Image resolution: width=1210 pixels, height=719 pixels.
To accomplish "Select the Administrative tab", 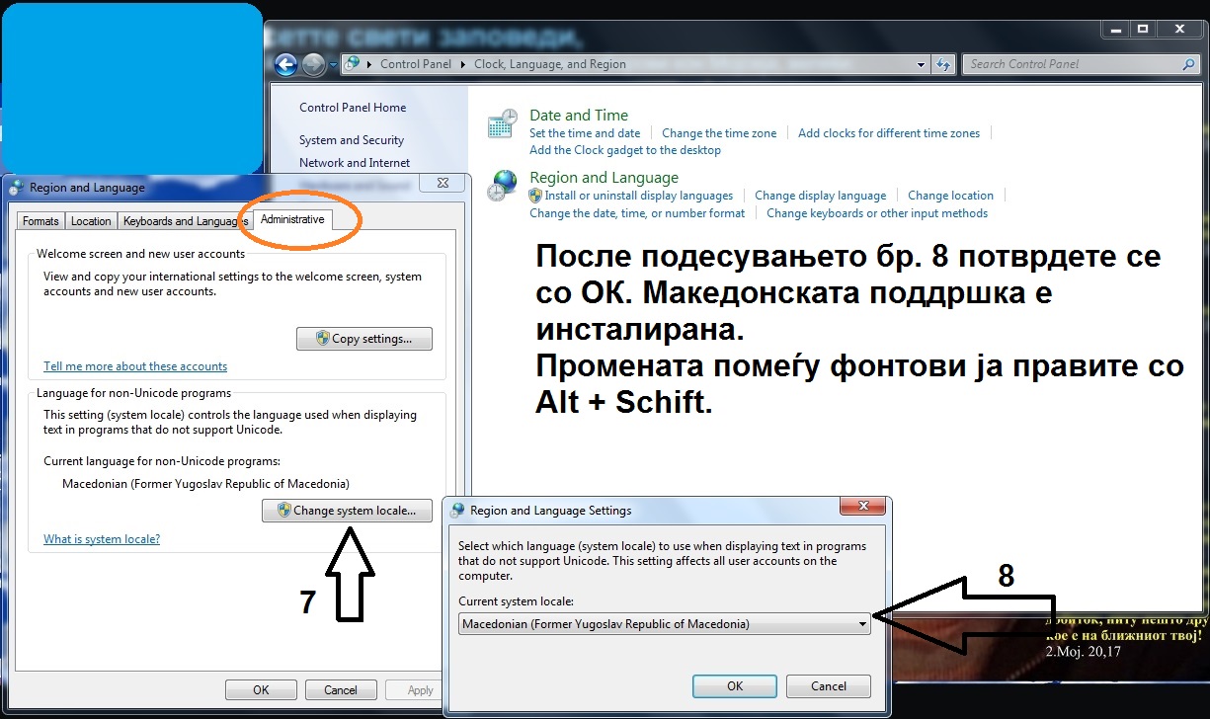I will click(292, 219).
